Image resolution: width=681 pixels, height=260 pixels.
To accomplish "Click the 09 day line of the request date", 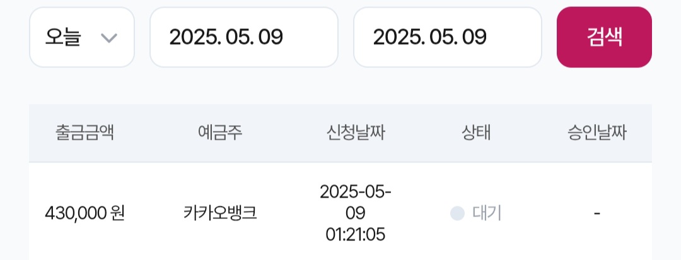I will pyautogui.click(x=356, y=213).
